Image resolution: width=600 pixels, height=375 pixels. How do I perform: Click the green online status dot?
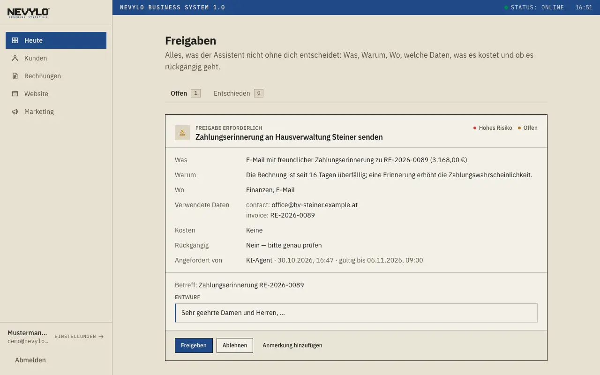506,7
